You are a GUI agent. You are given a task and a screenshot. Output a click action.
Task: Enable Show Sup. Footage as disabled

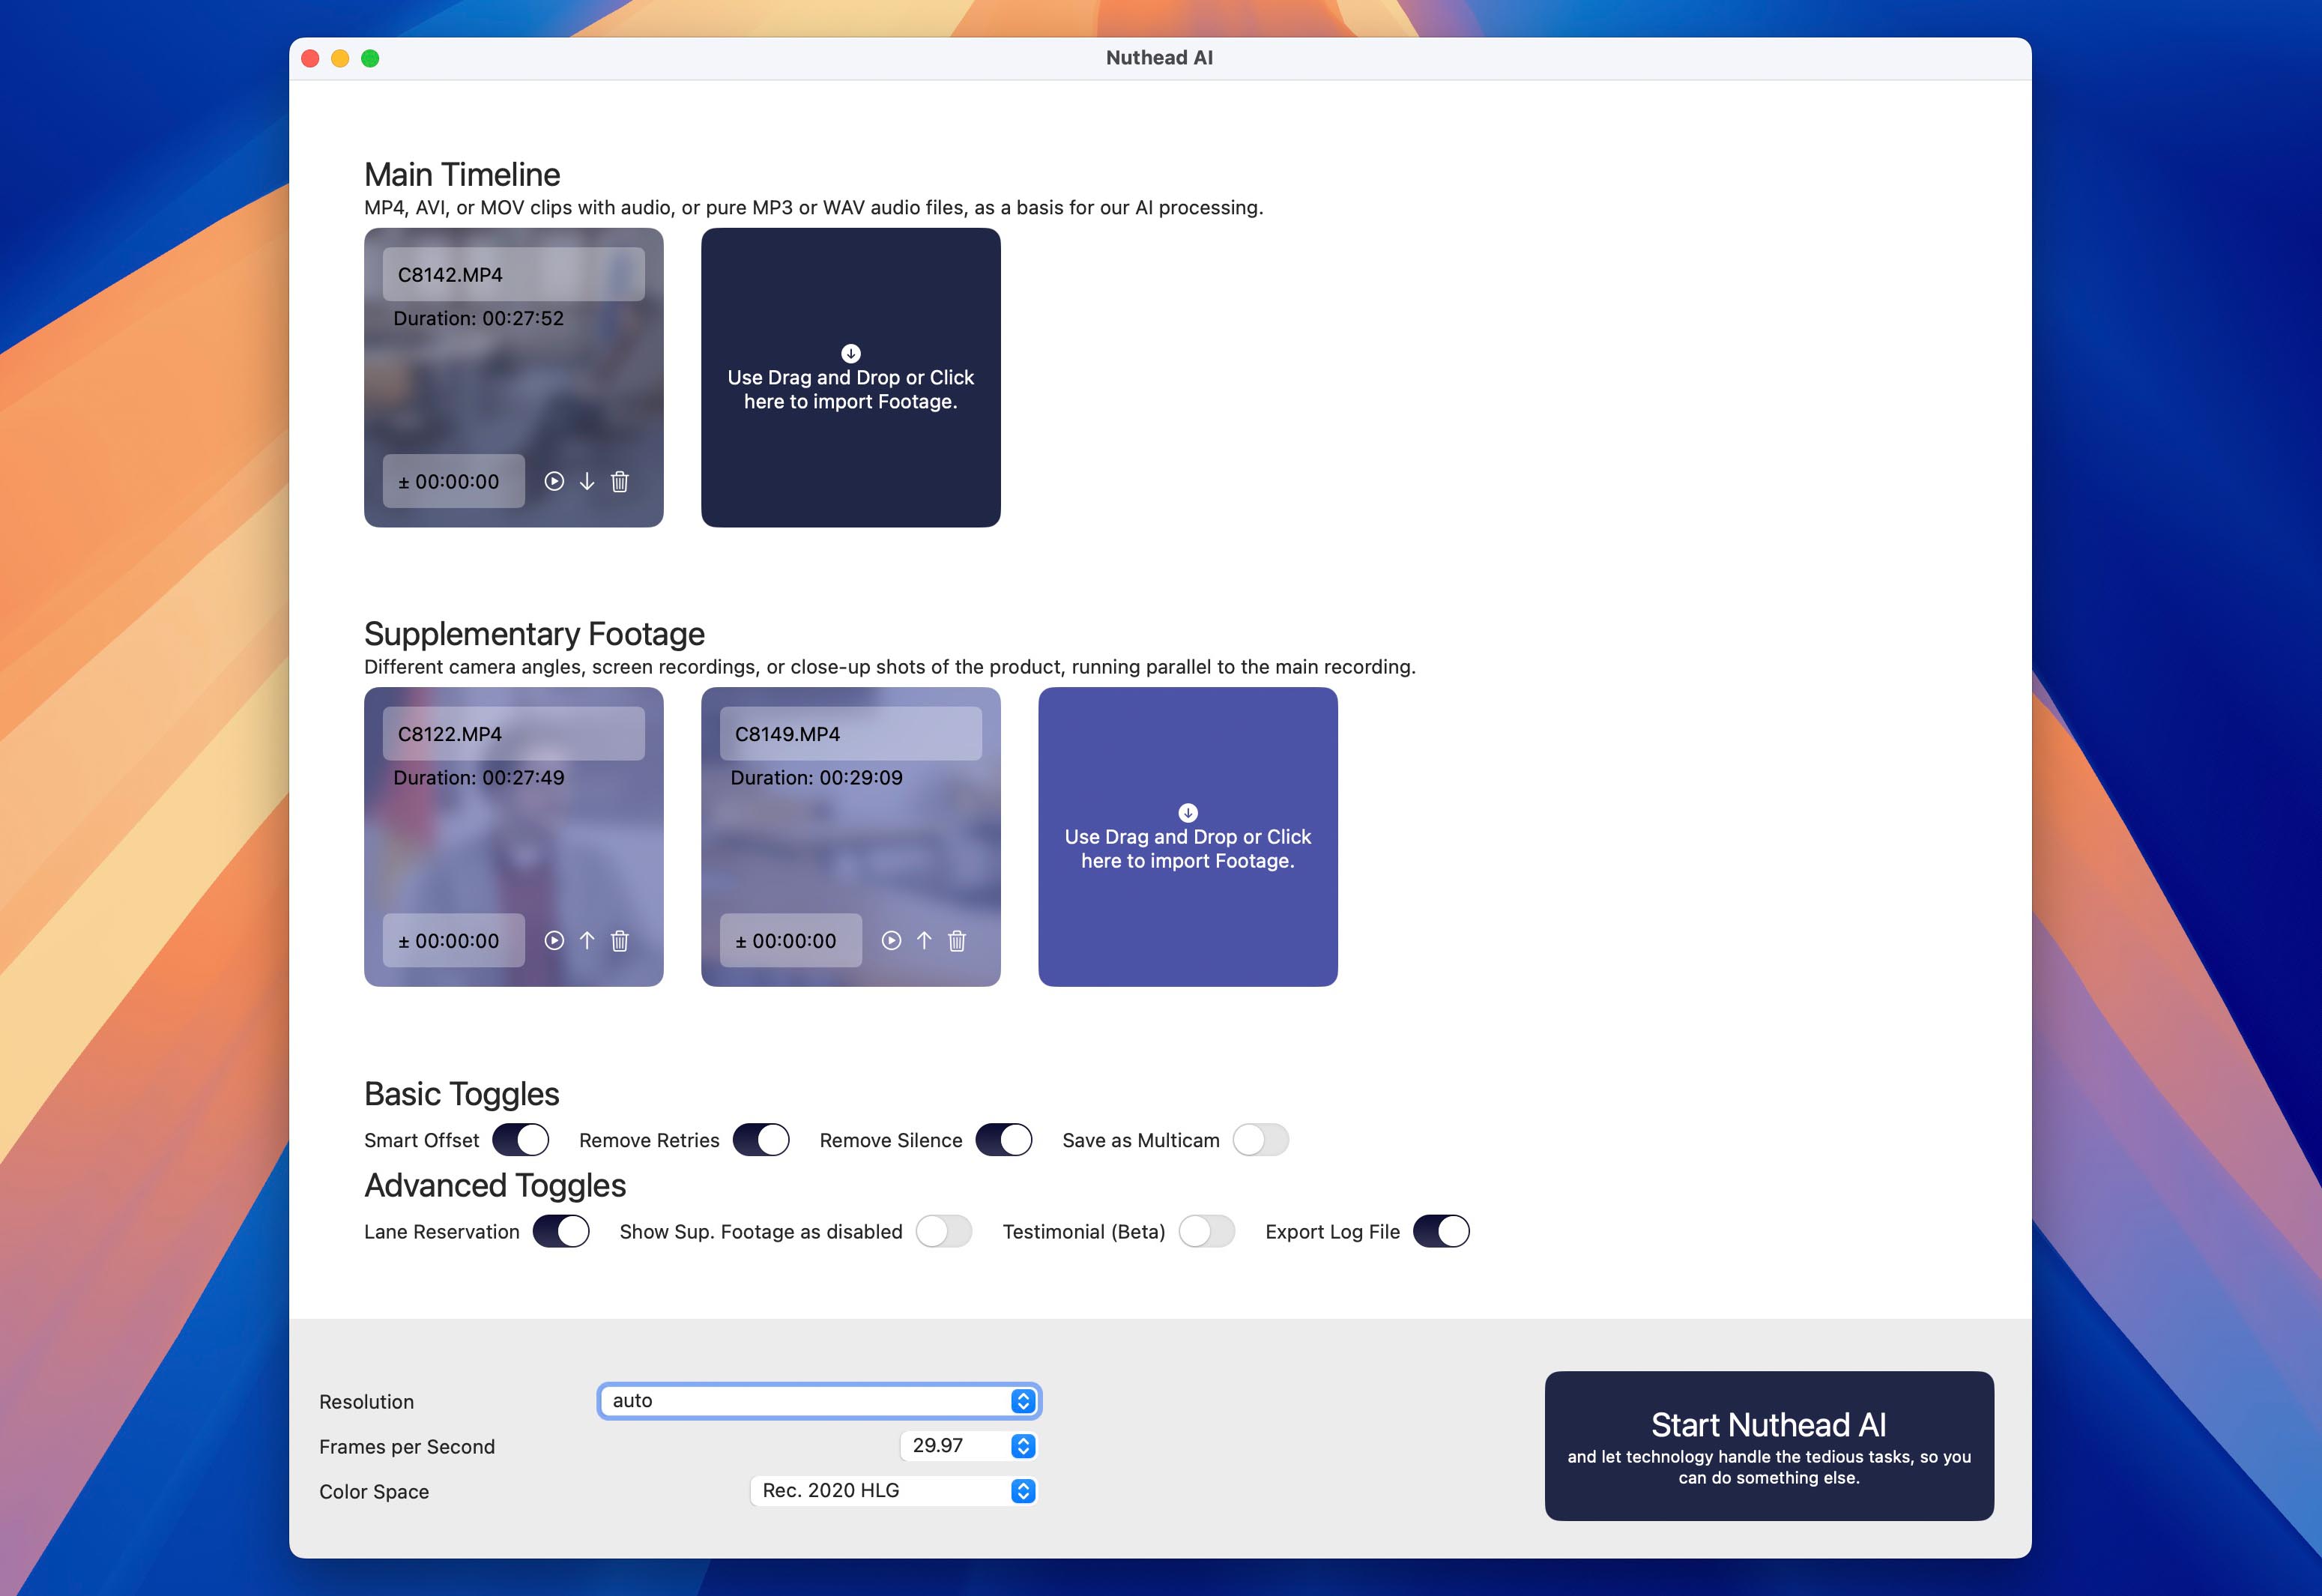point(944,1231)
